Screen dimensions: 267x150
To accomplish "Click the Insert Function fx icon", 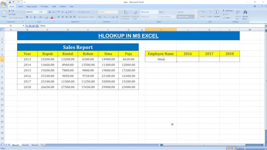I will click(x=37, y=25).
